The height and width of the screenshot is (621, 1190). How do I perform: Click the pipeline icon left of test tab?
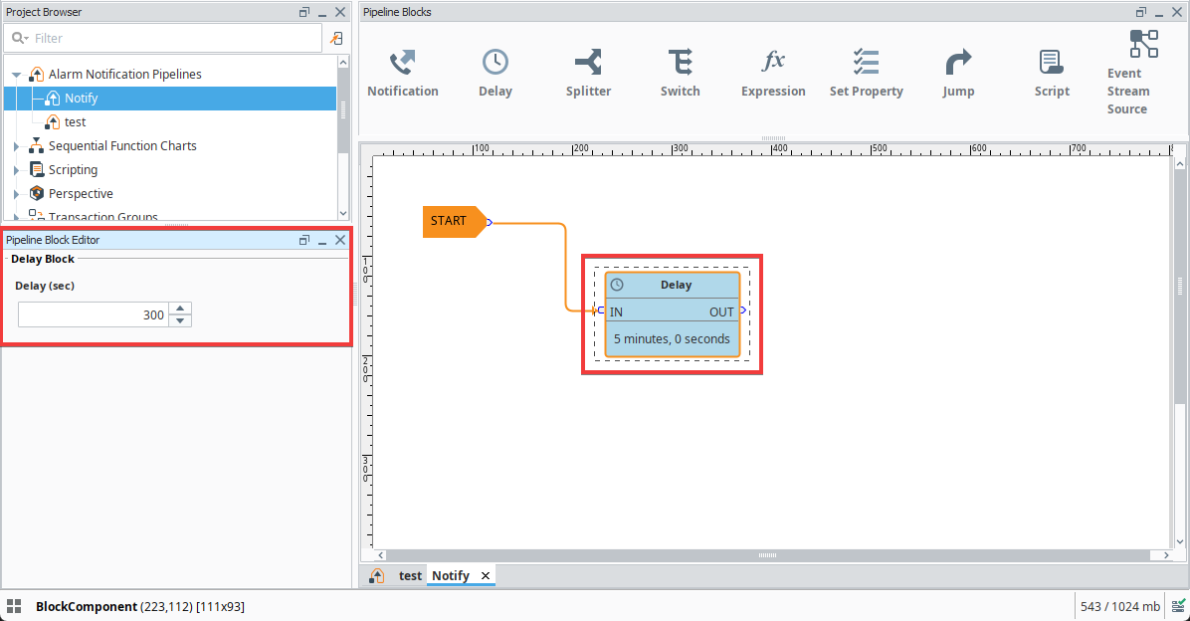[376, 576]
